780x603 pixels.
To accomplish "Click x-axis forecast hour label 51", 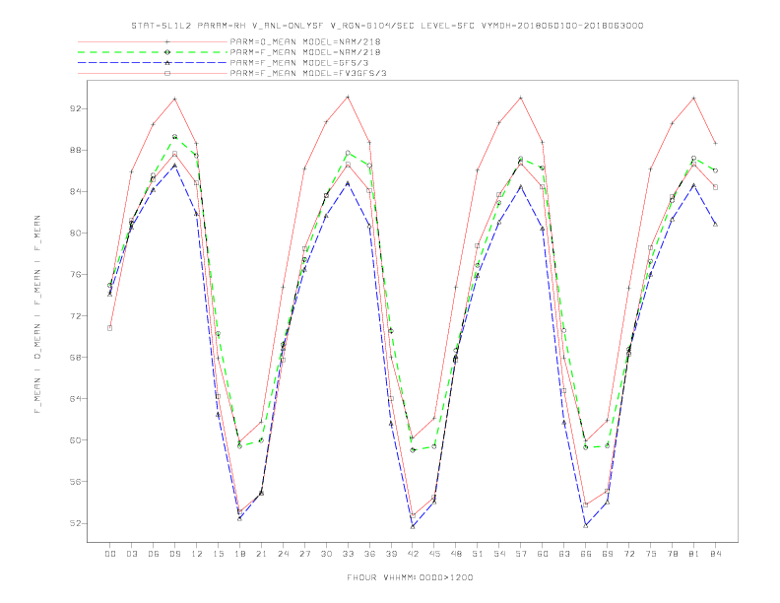I will click(x=478, y=554).
